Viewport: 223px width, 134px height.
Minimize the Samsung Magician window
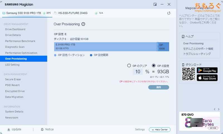162,4
